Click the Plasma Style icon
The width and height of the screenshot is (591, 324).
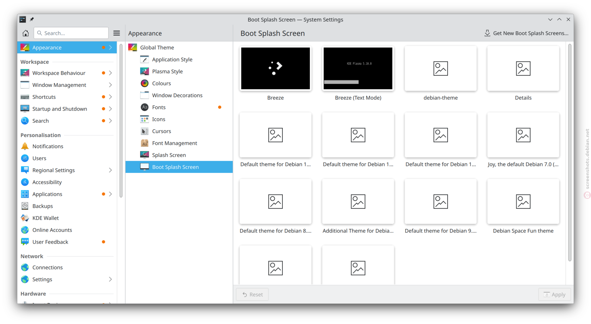144,71
